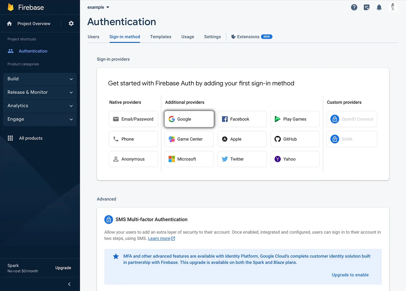Open the Settings tab

click(x=212, y=37)
